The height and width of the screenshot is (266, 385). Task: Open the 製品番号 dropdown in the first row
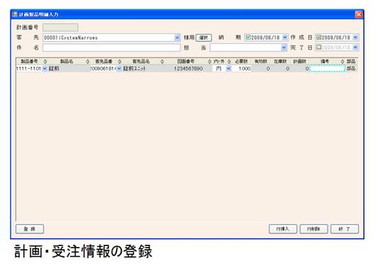[45, 69]
